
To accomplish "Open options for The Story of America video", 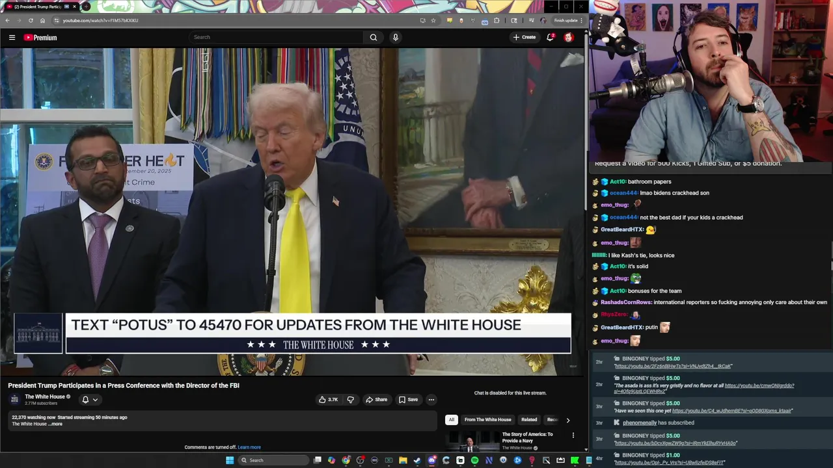I will [573, 435].
